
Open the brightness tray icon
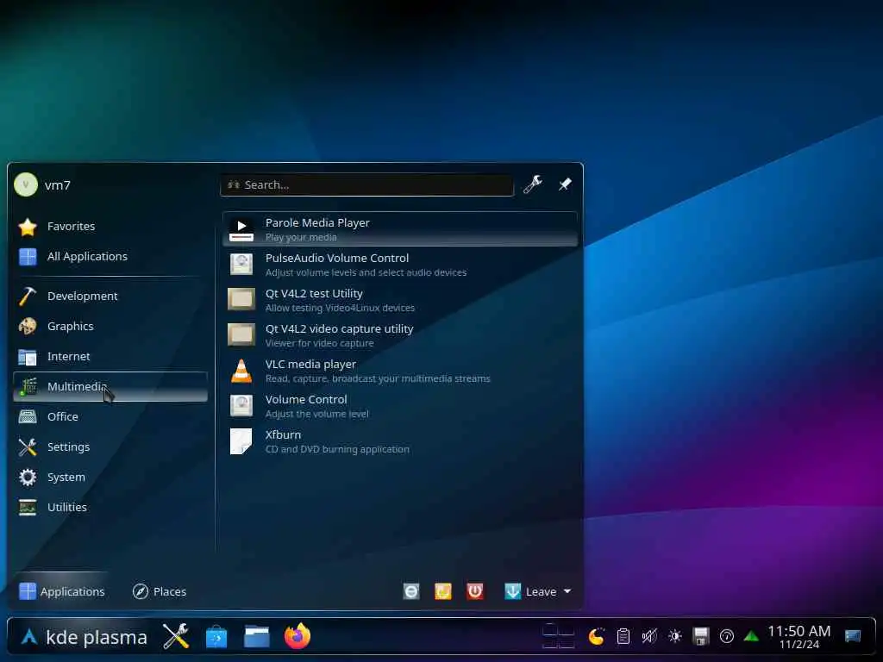(x=674, y=637)
